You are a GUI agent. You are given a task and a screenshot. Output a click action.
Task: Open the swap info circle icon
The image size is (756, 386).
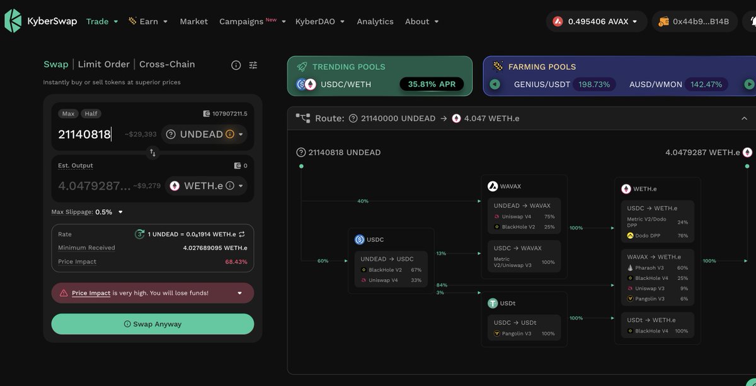[x=236, y=65]
